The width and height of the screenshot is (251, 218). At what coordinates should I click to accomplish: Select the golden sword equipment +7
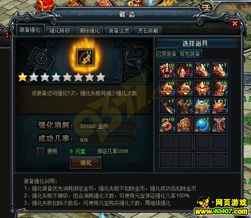(167, 106)
